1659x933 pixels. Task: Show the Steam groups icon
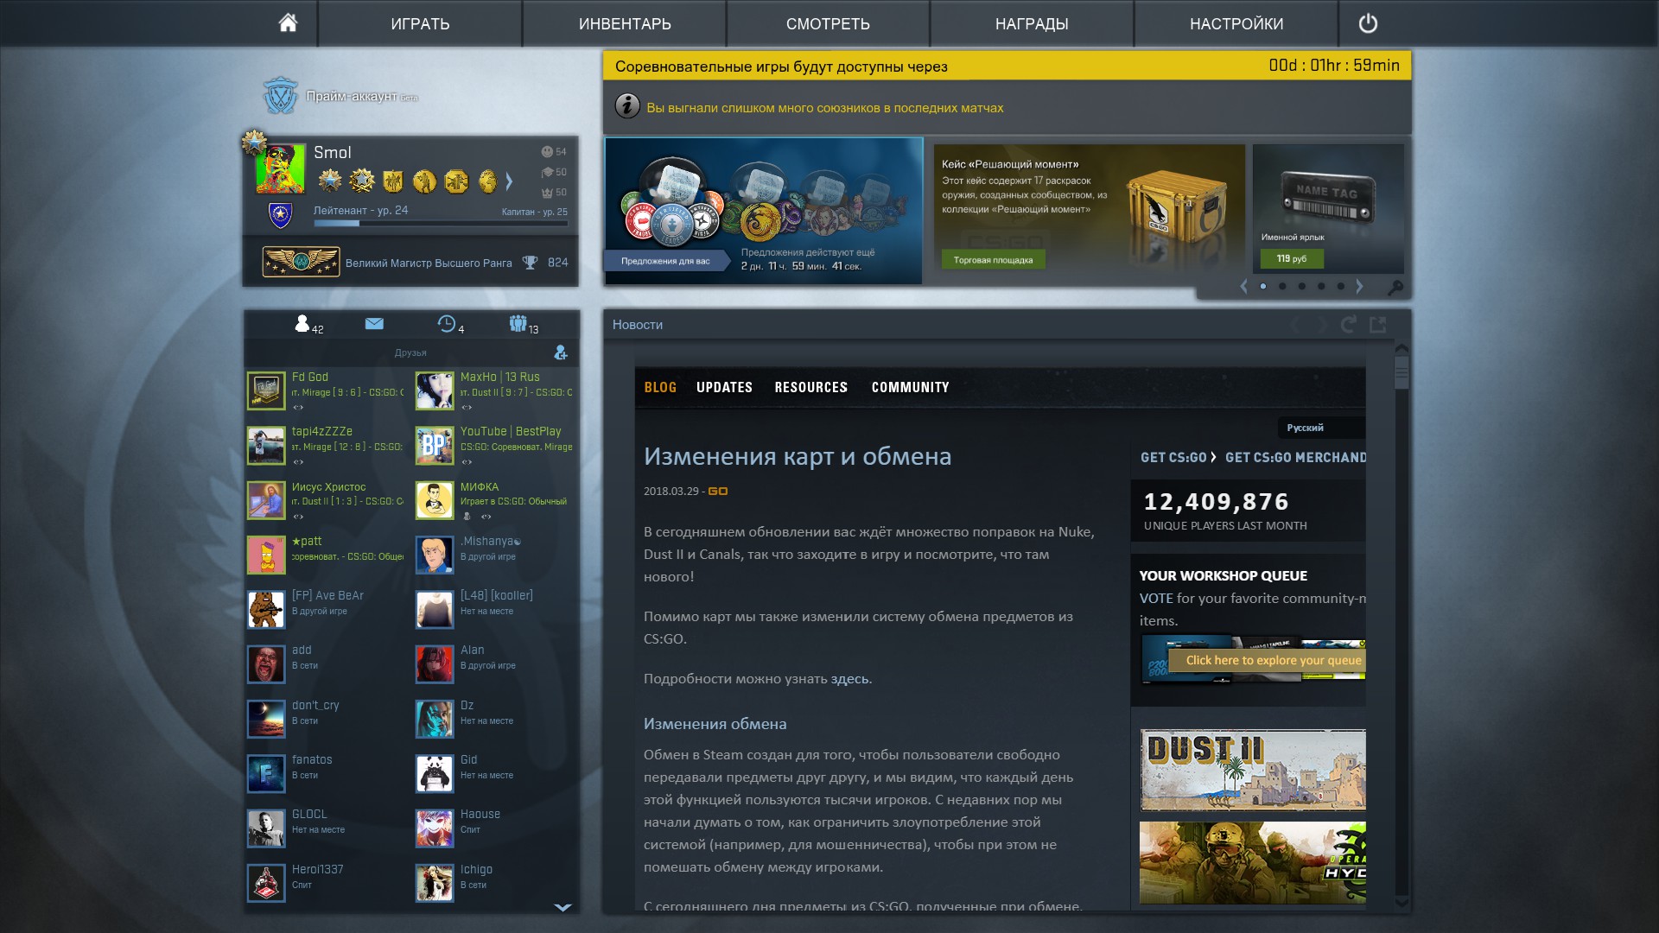click(518, 324)
